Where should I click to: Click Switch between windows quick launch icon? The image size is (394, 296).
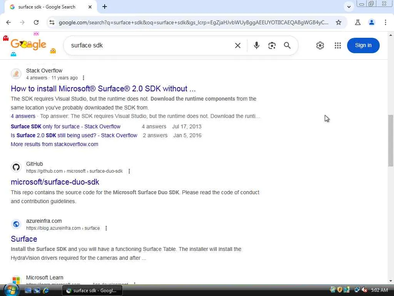[x=37, y=291]
